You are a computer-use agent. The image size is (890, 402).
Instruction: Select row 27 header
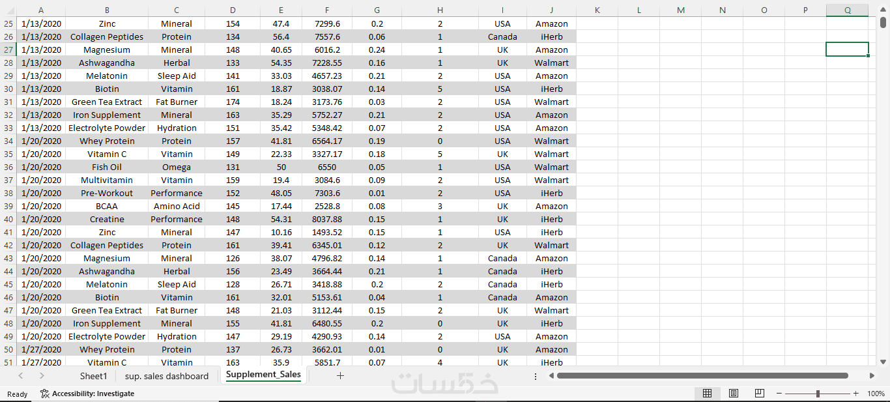8,50
